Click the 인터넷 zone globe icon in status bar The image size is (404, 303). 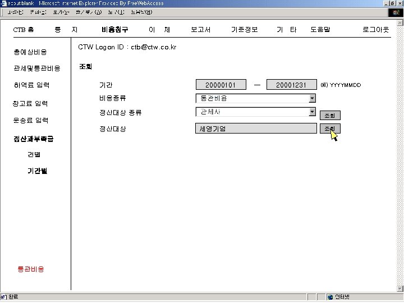[x=330, y=297]
